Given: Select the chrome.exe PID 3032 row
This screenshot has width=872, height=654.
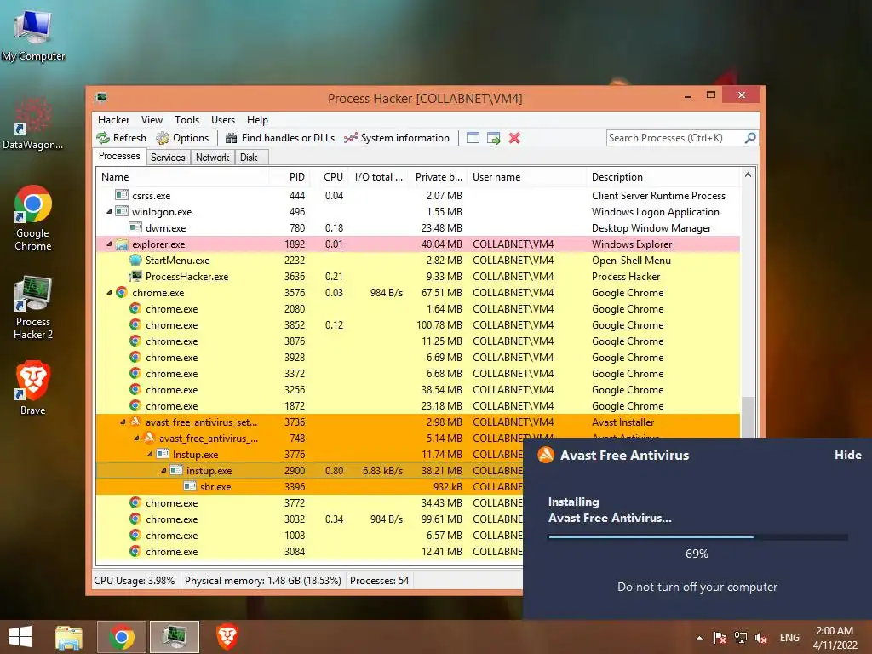Looking at the screenshot, I should (x=310, y=519).
